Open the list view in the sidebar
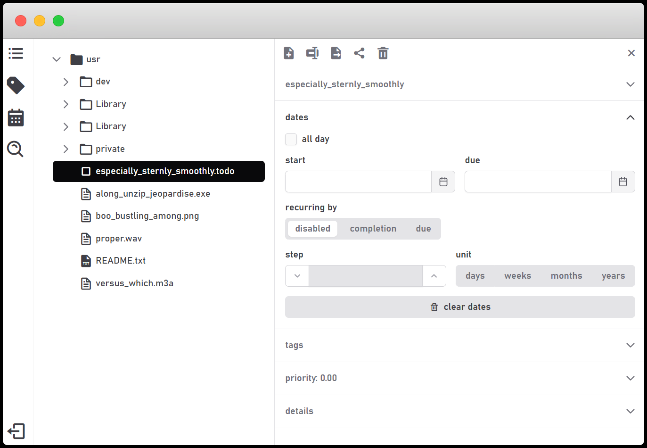Screen dimensions: 647x448 coord(16,53)
